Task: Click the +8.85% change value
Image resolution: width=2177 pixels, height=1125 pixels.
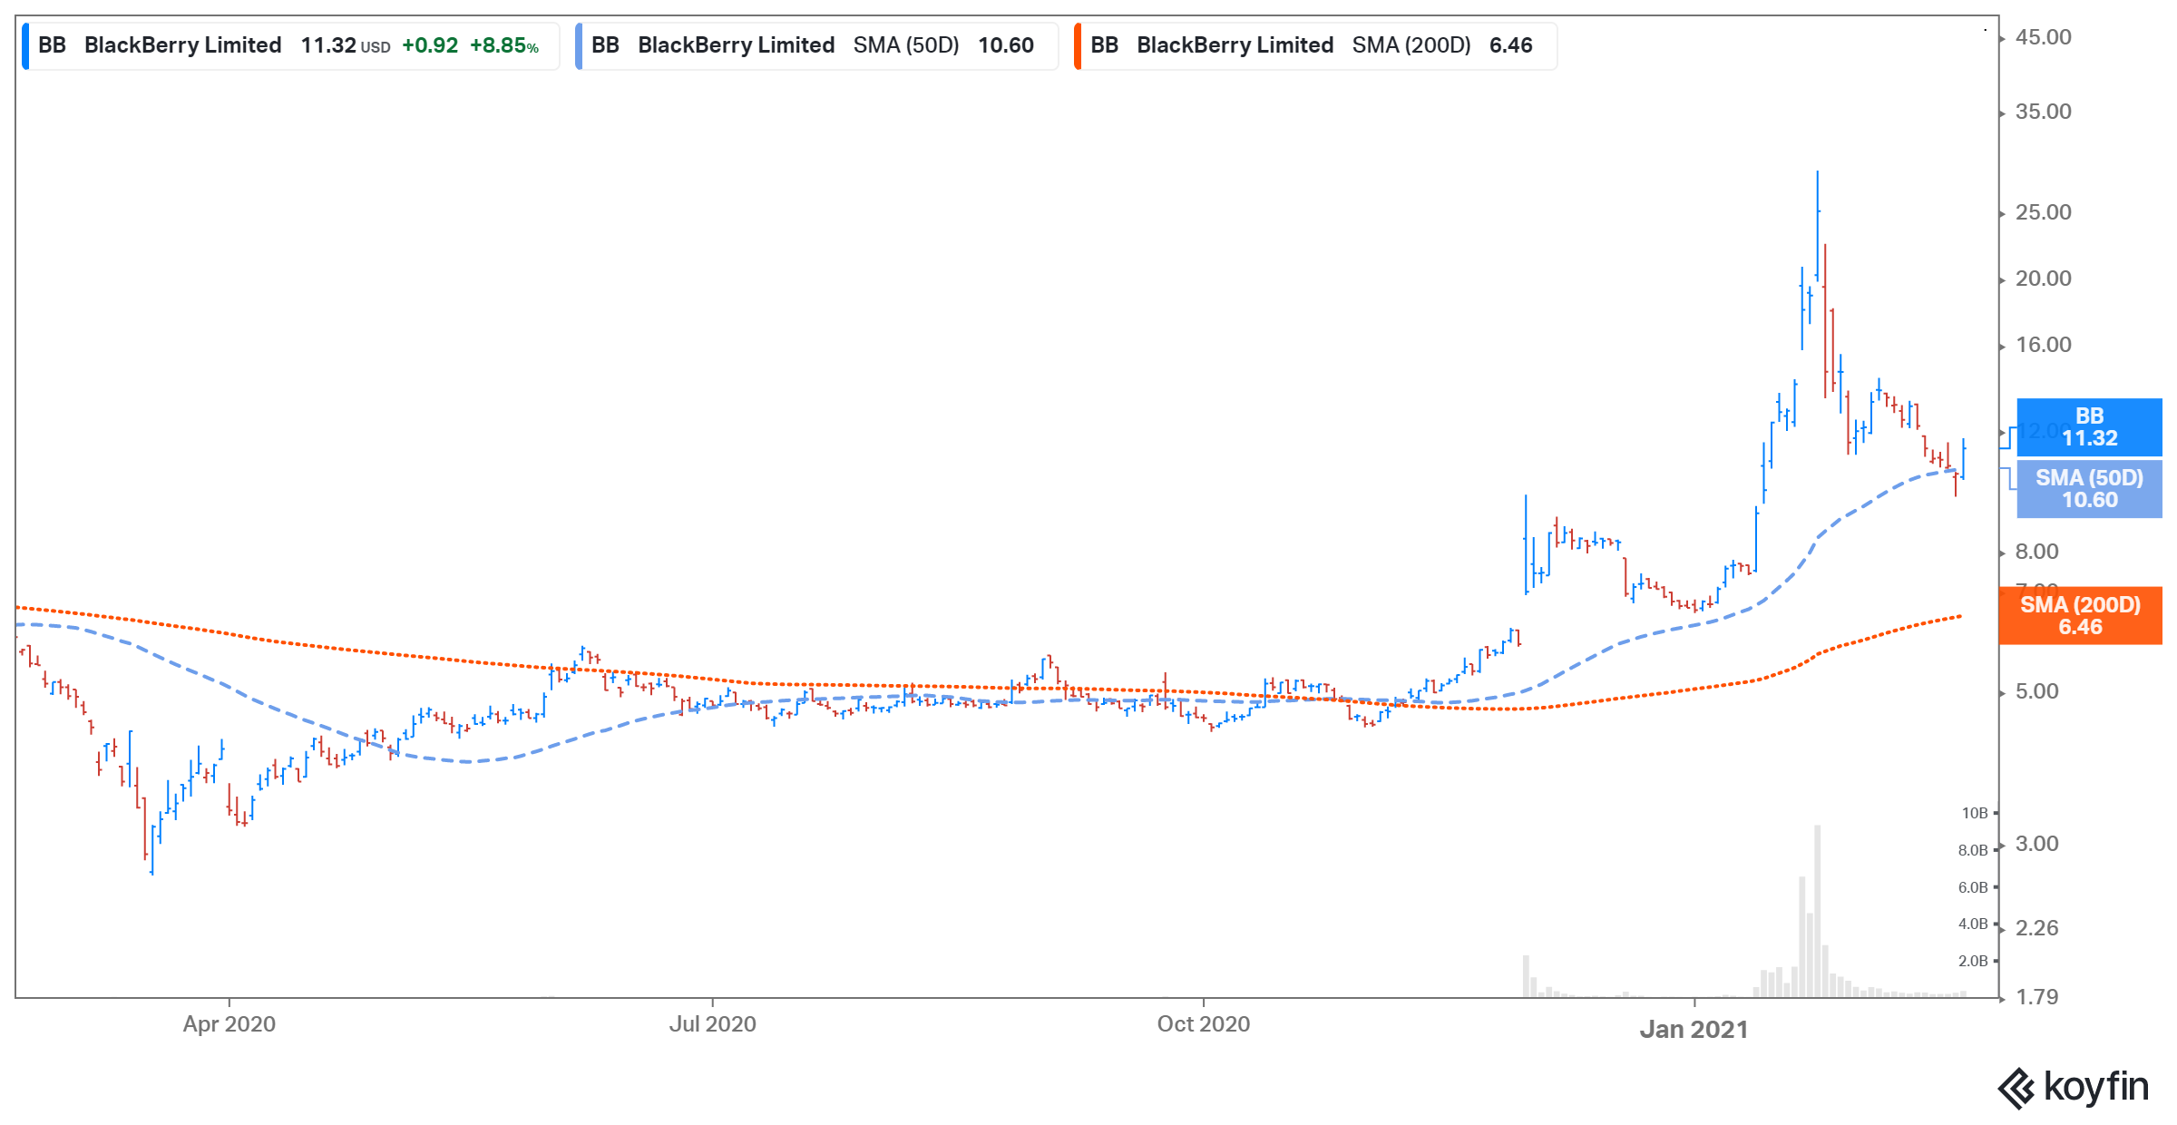Action: (x=504, y=45)
